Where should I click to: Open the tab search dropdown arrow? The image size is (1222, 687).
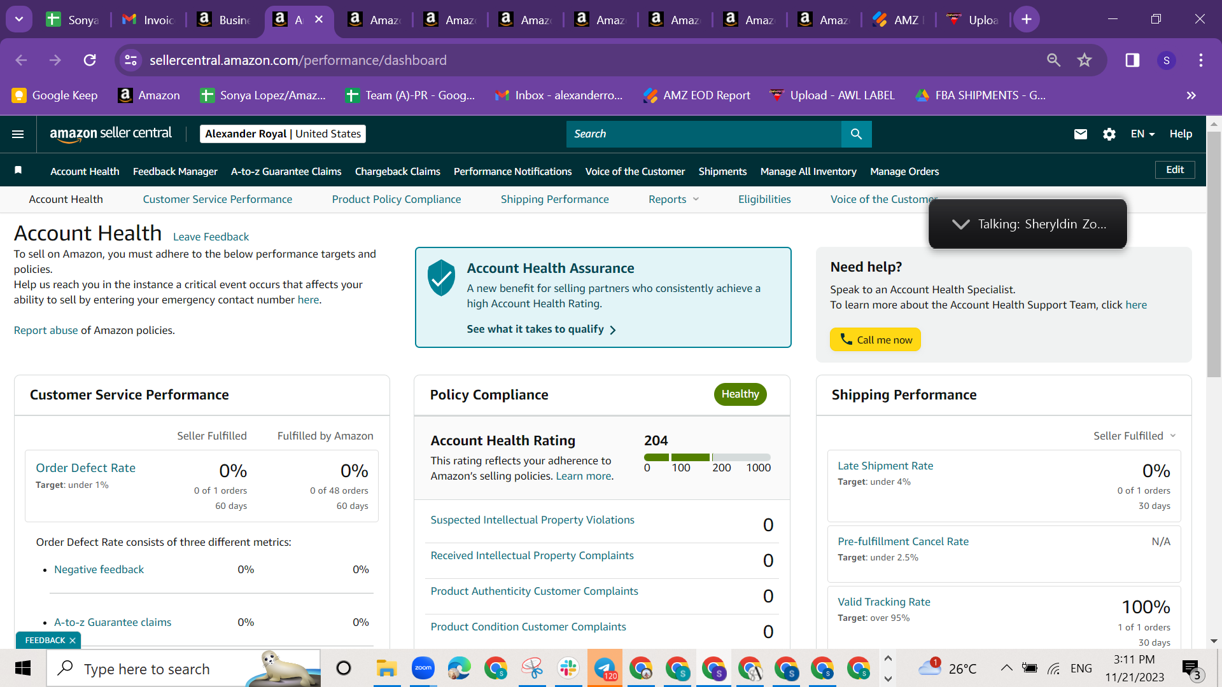tap(19, 20)
